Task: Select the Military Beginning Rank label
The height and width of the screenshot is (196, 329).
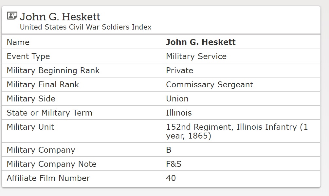Action: (x=53, y=71)
